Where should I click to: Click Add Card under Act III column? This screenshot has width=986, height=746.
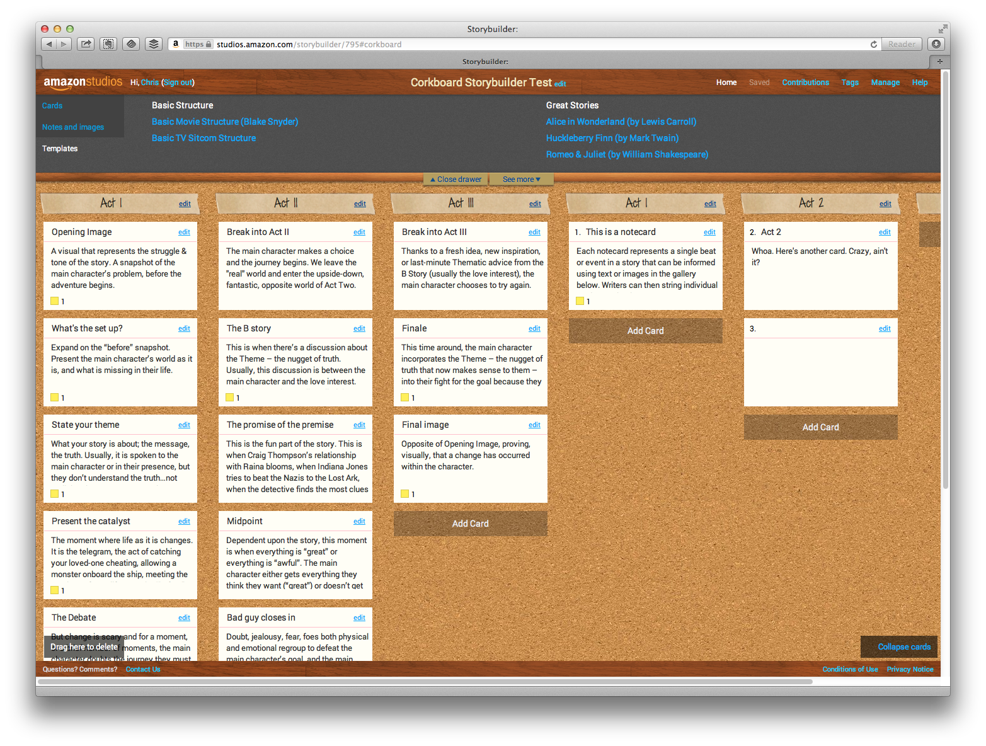coord(470,524)
